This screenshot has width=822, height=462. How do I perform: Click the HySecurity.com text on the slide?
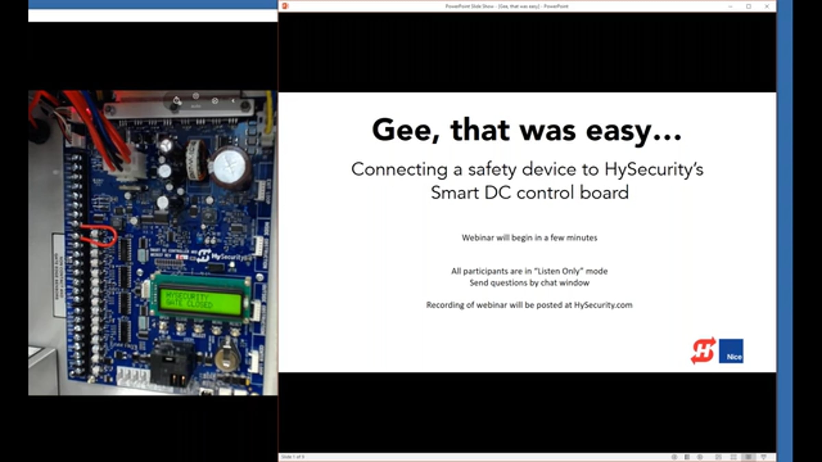tap(603, 305)
